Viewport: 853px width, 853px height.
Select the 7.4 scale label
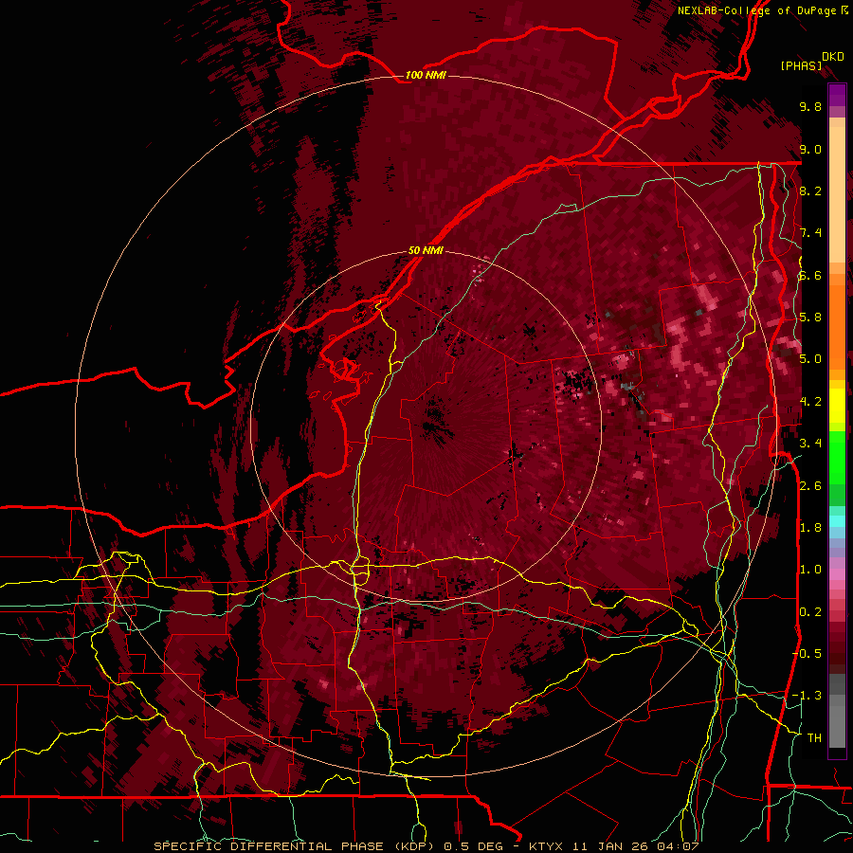[x=810, y=233]
